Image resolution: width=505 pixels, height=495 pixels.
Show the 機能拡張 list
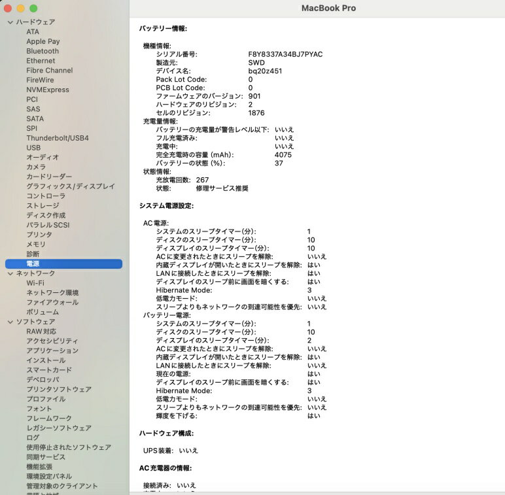(x=41, y=467)
